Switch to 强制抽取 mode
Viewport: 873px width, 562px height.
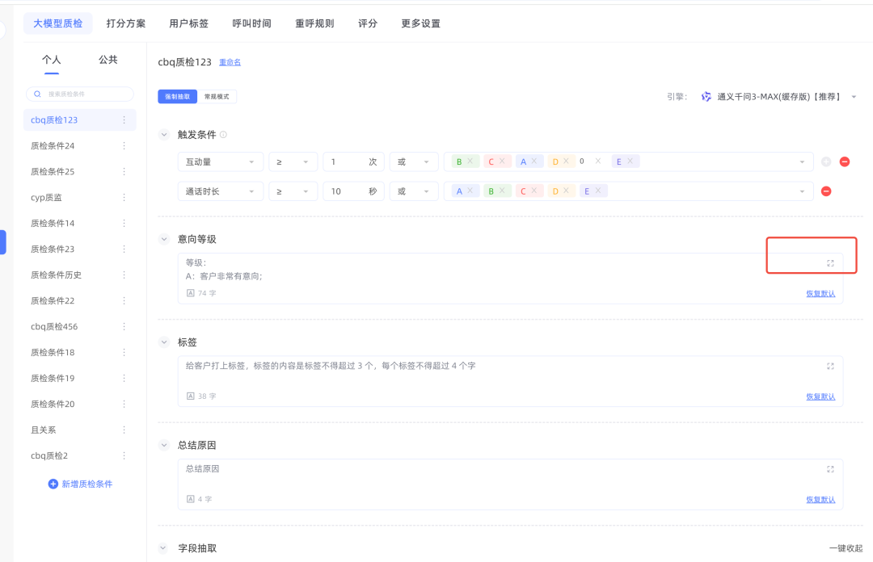tap(177, 96)
